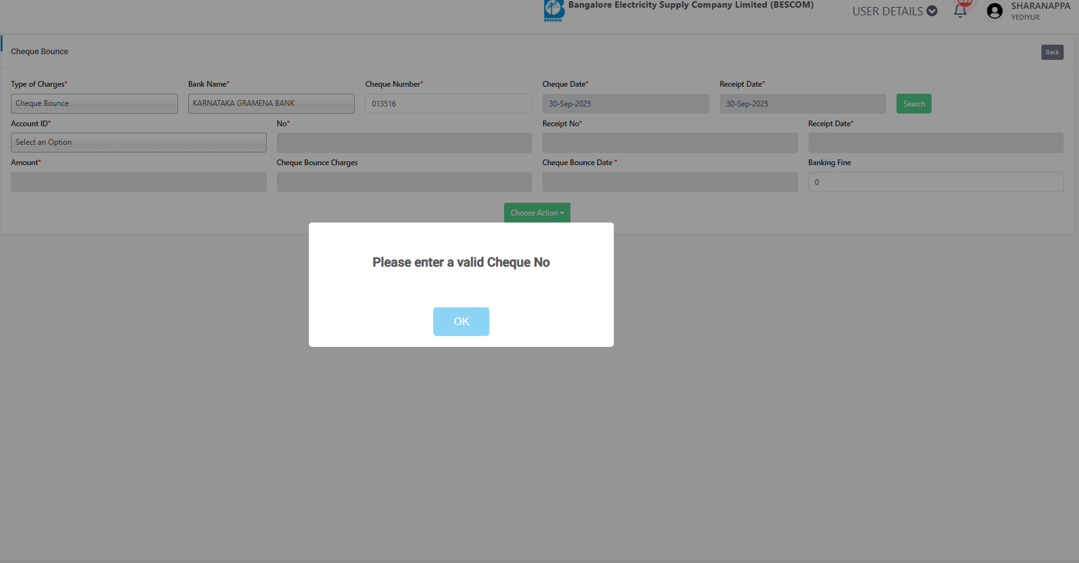Click the No field beside Account ID
The height and width of the screenshot is (563, 1079).
pos(405,143)
